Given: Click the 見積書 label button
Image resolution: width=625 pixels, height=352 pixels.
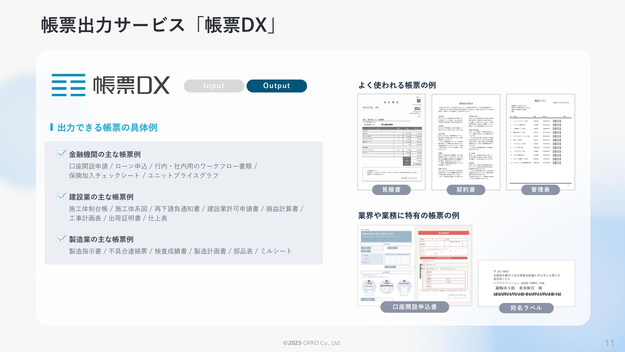Looking at the screenshot, I should [391, 190].
